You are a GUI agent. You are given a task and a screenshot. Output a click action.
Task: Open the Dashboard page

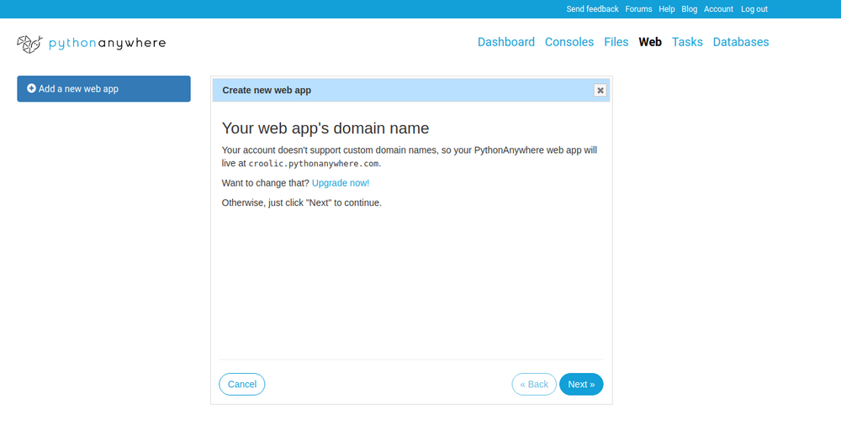click(505, 42)
